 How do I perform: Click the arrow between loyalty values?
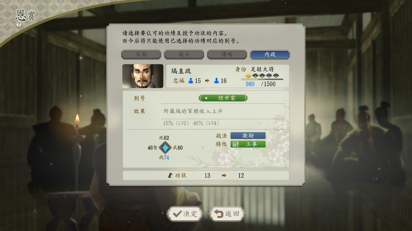coord(207,81)
